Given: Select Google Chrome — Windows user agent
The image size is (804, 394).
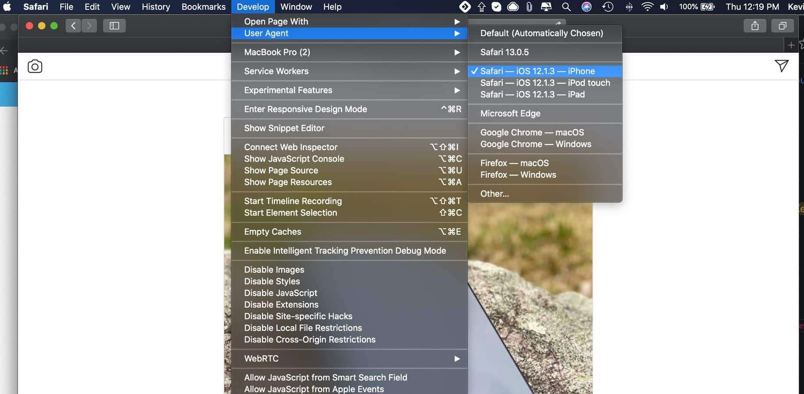Looking at the screenshot, I should [x=545, y=144].
